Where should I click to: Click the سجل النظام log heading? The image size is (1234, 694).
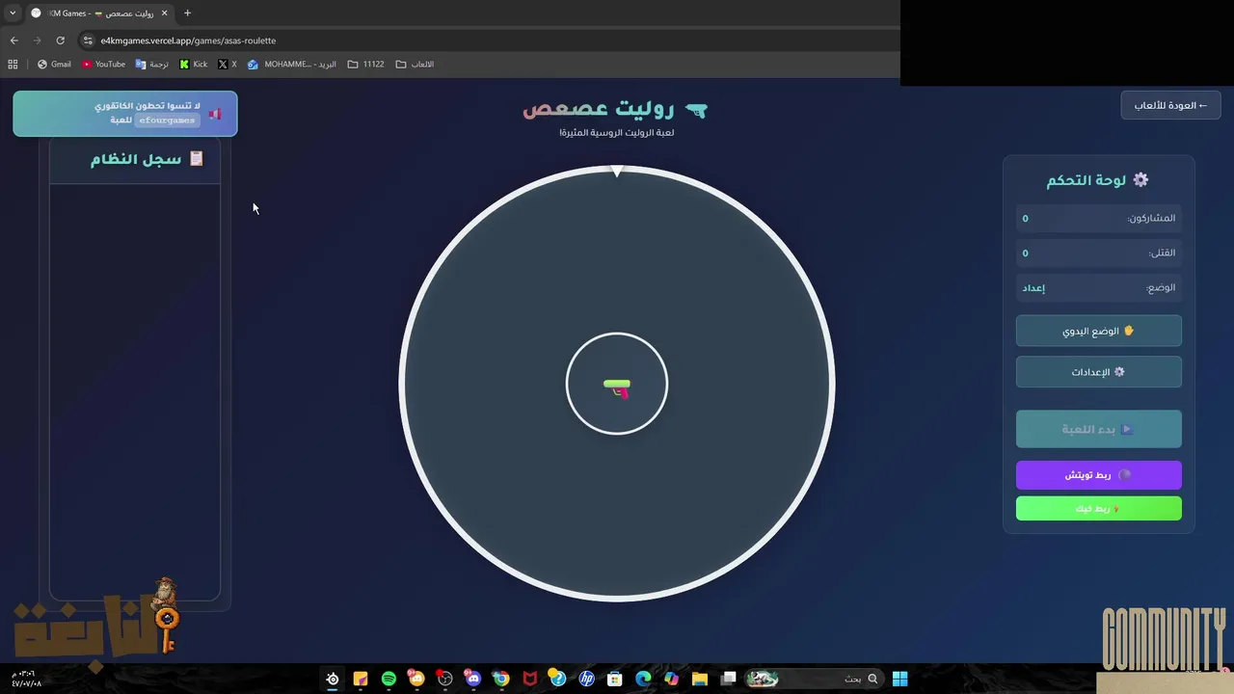click(136, 159)
